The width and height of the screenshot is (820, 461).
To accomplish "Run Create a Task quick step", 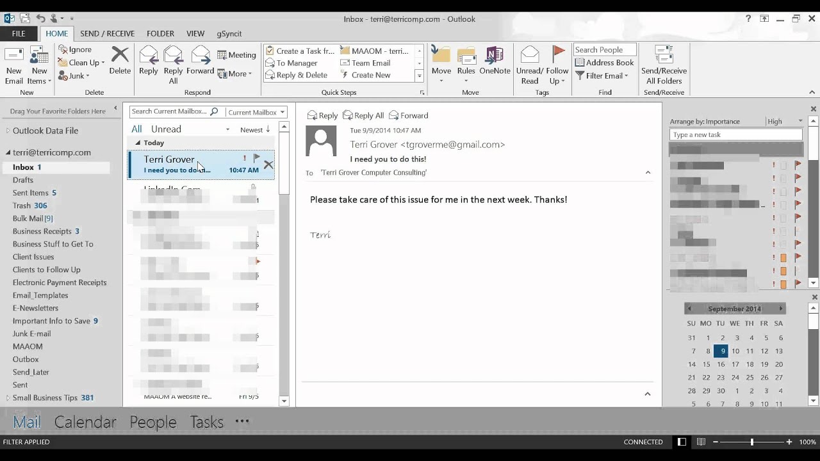I will point(300,51).
